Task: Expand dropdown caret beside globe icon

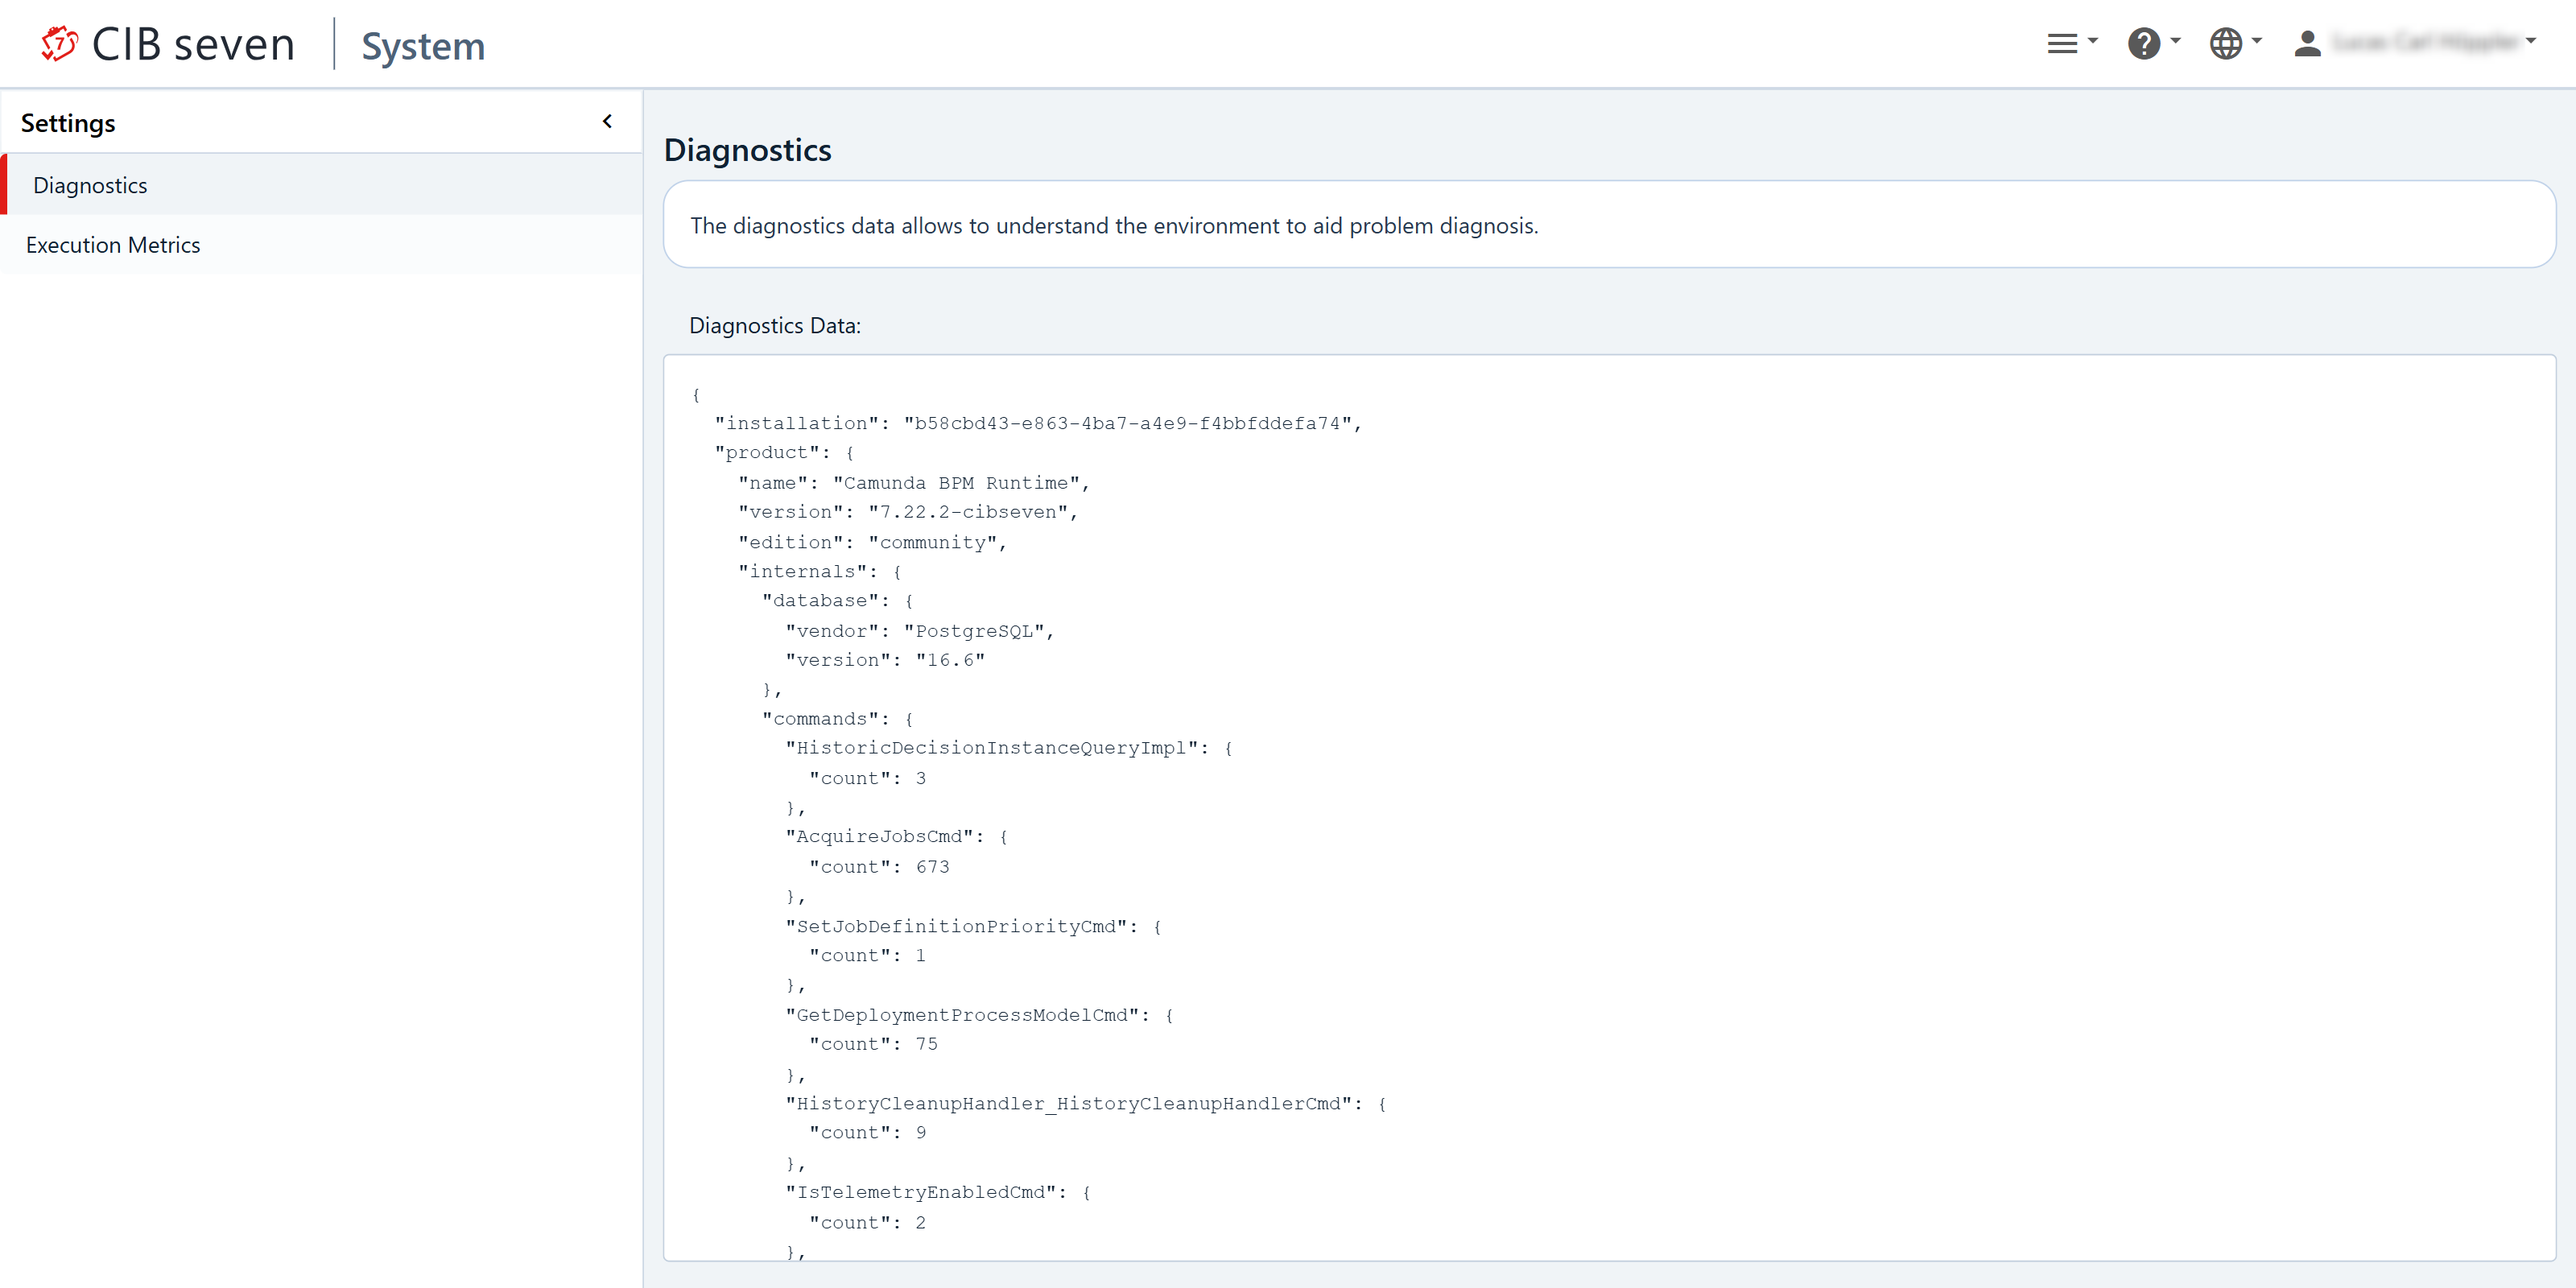Action: pos(2257,42)
